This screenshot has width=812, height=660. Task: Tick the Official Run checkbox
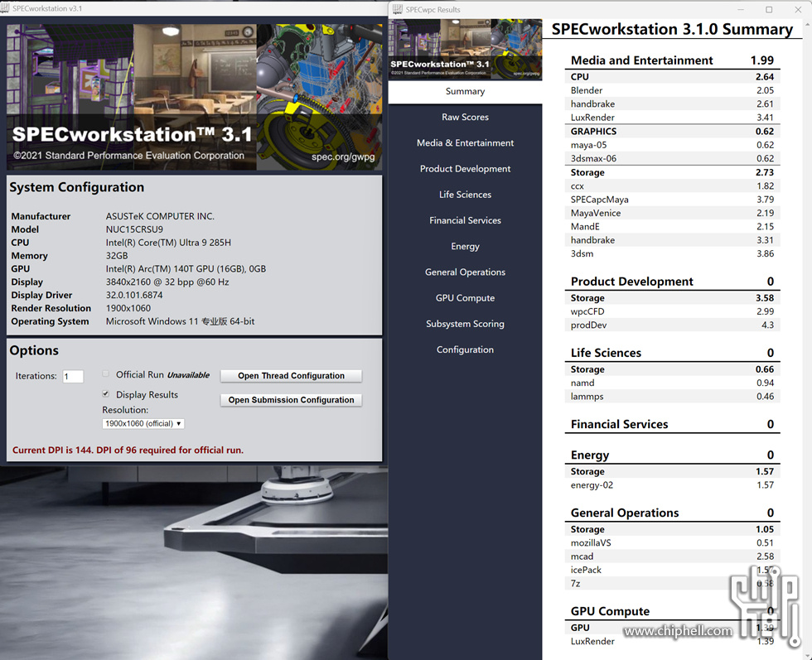tap(106, 373)
